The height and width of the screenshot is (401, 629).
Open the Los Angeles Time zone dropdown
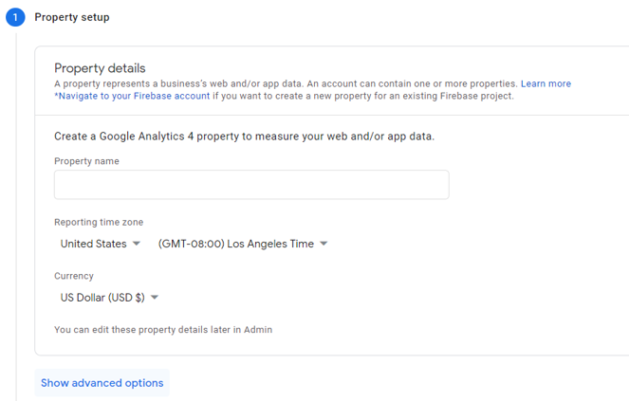[243, 244]
